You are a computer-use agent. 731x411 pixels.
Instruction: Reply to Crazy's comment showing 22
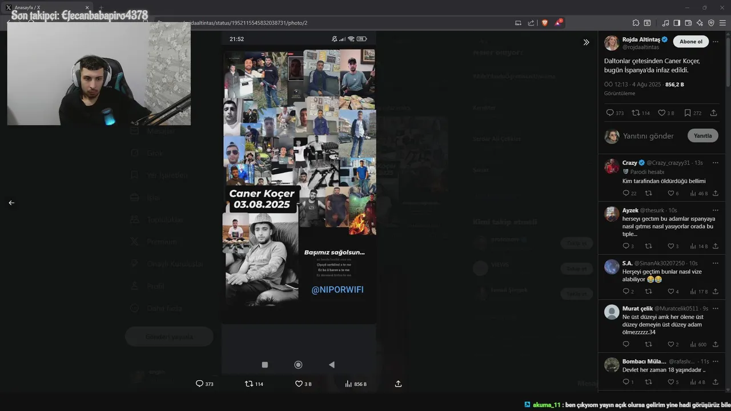click(x=629, y=194)
